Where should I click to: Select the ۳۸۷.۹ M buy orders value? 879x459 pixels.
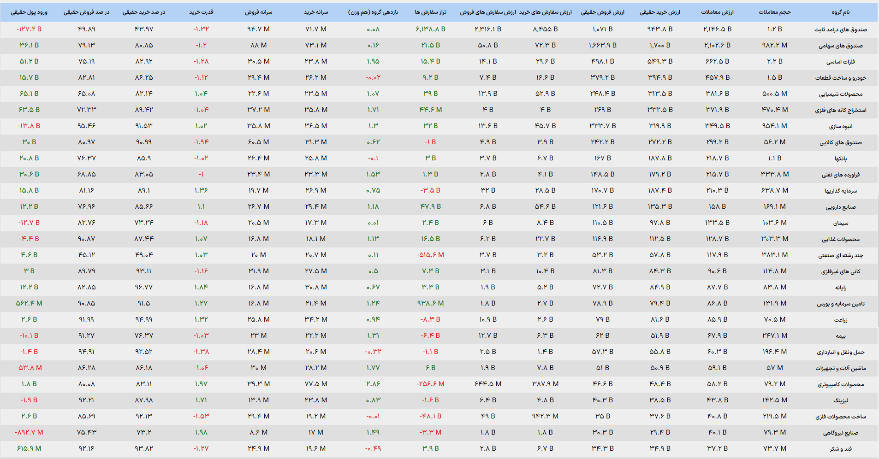(545, 384)
